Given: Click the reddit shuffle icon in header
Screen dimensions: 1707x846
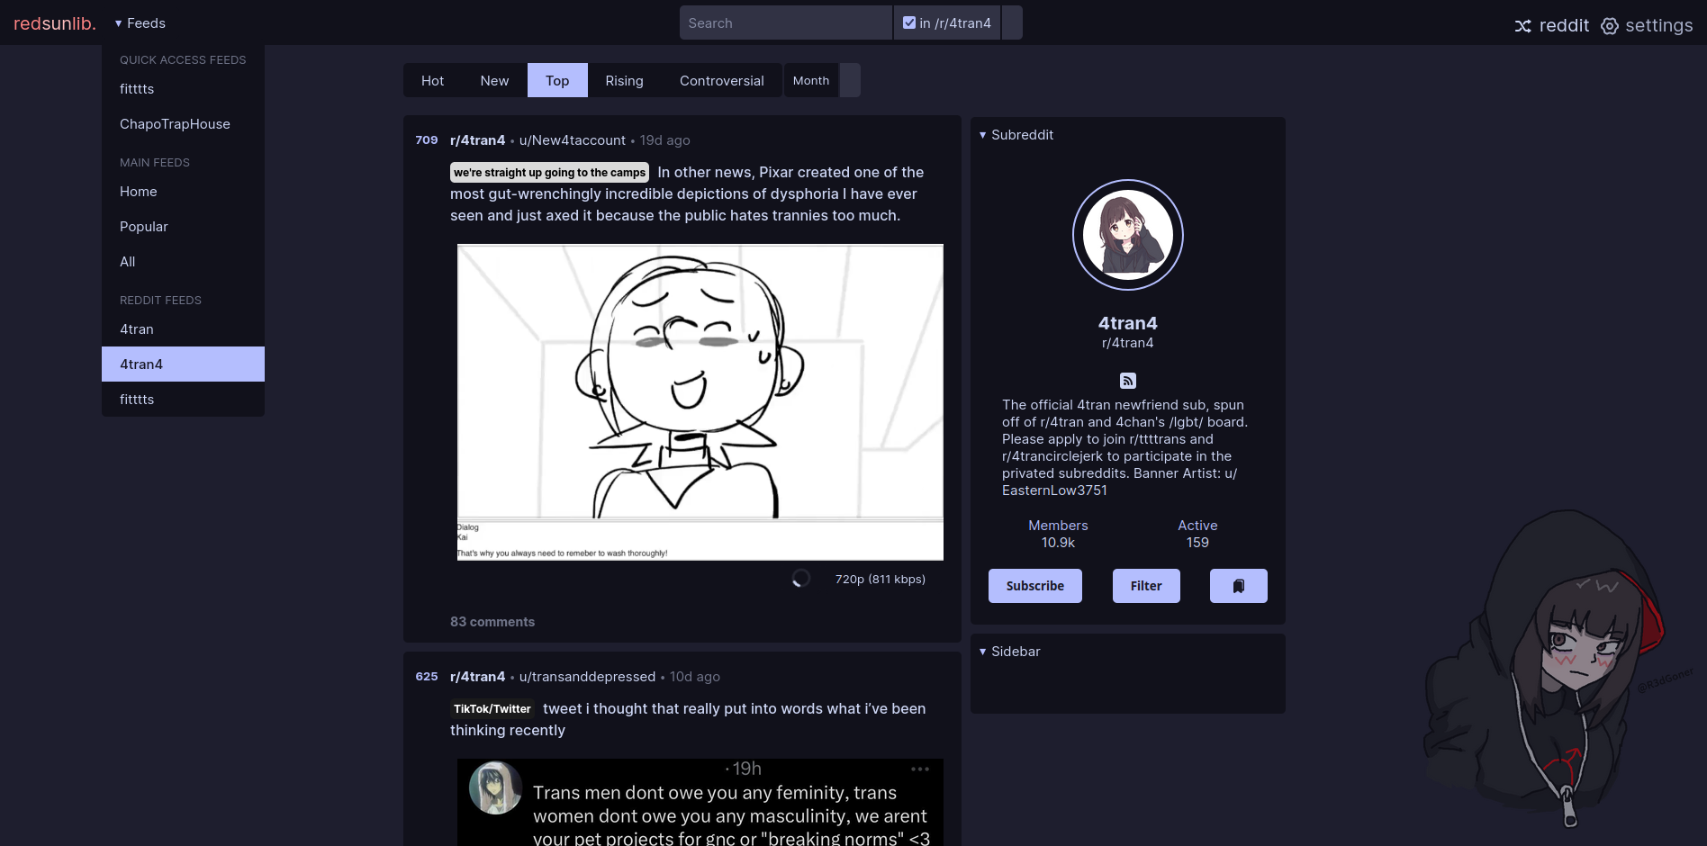Looking at the screenshot, I should click(1522, 26).
